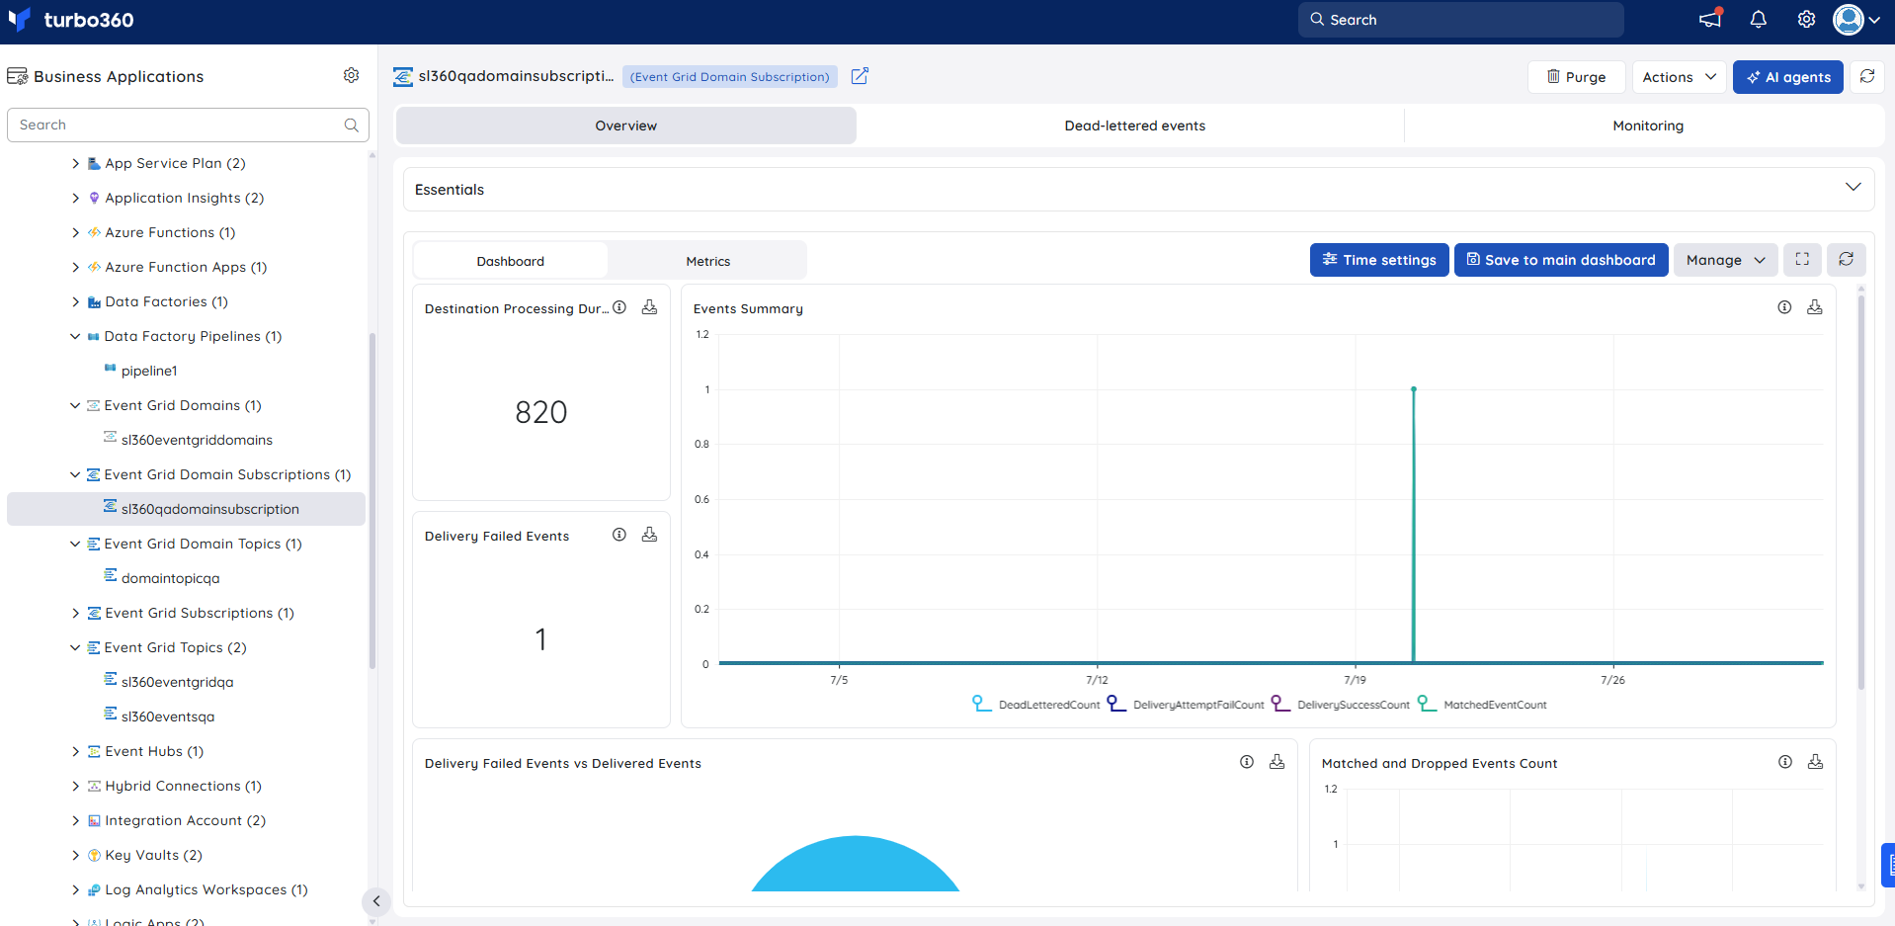The width and height of the screenshot is (1895, 926).
Task: Toggle DeliveryAttemptFailCount legend series
Action: [x=1186, y=704]
